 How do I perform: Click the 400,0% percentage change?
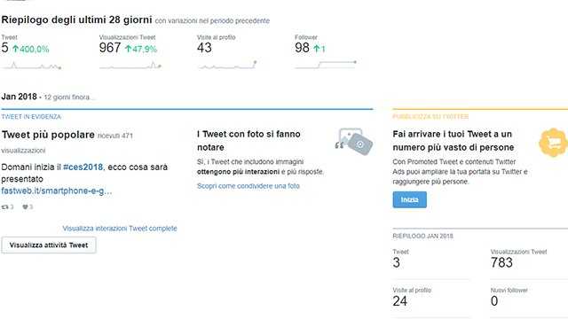(x=35, y=50)
